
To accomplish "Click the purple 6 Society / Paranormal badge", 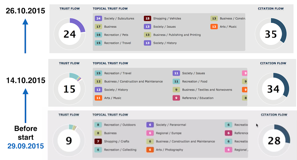I will tap(150, 125).
